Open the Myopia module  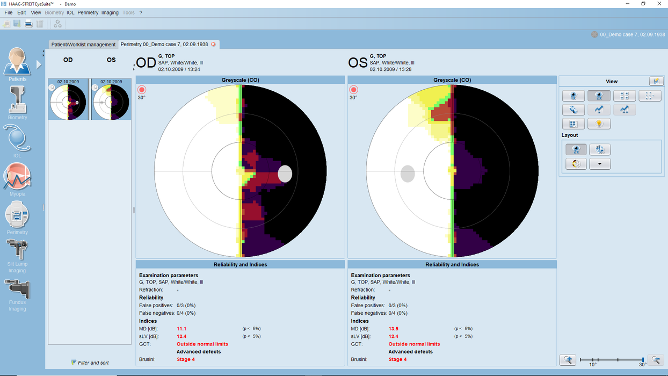click(17, 178)
